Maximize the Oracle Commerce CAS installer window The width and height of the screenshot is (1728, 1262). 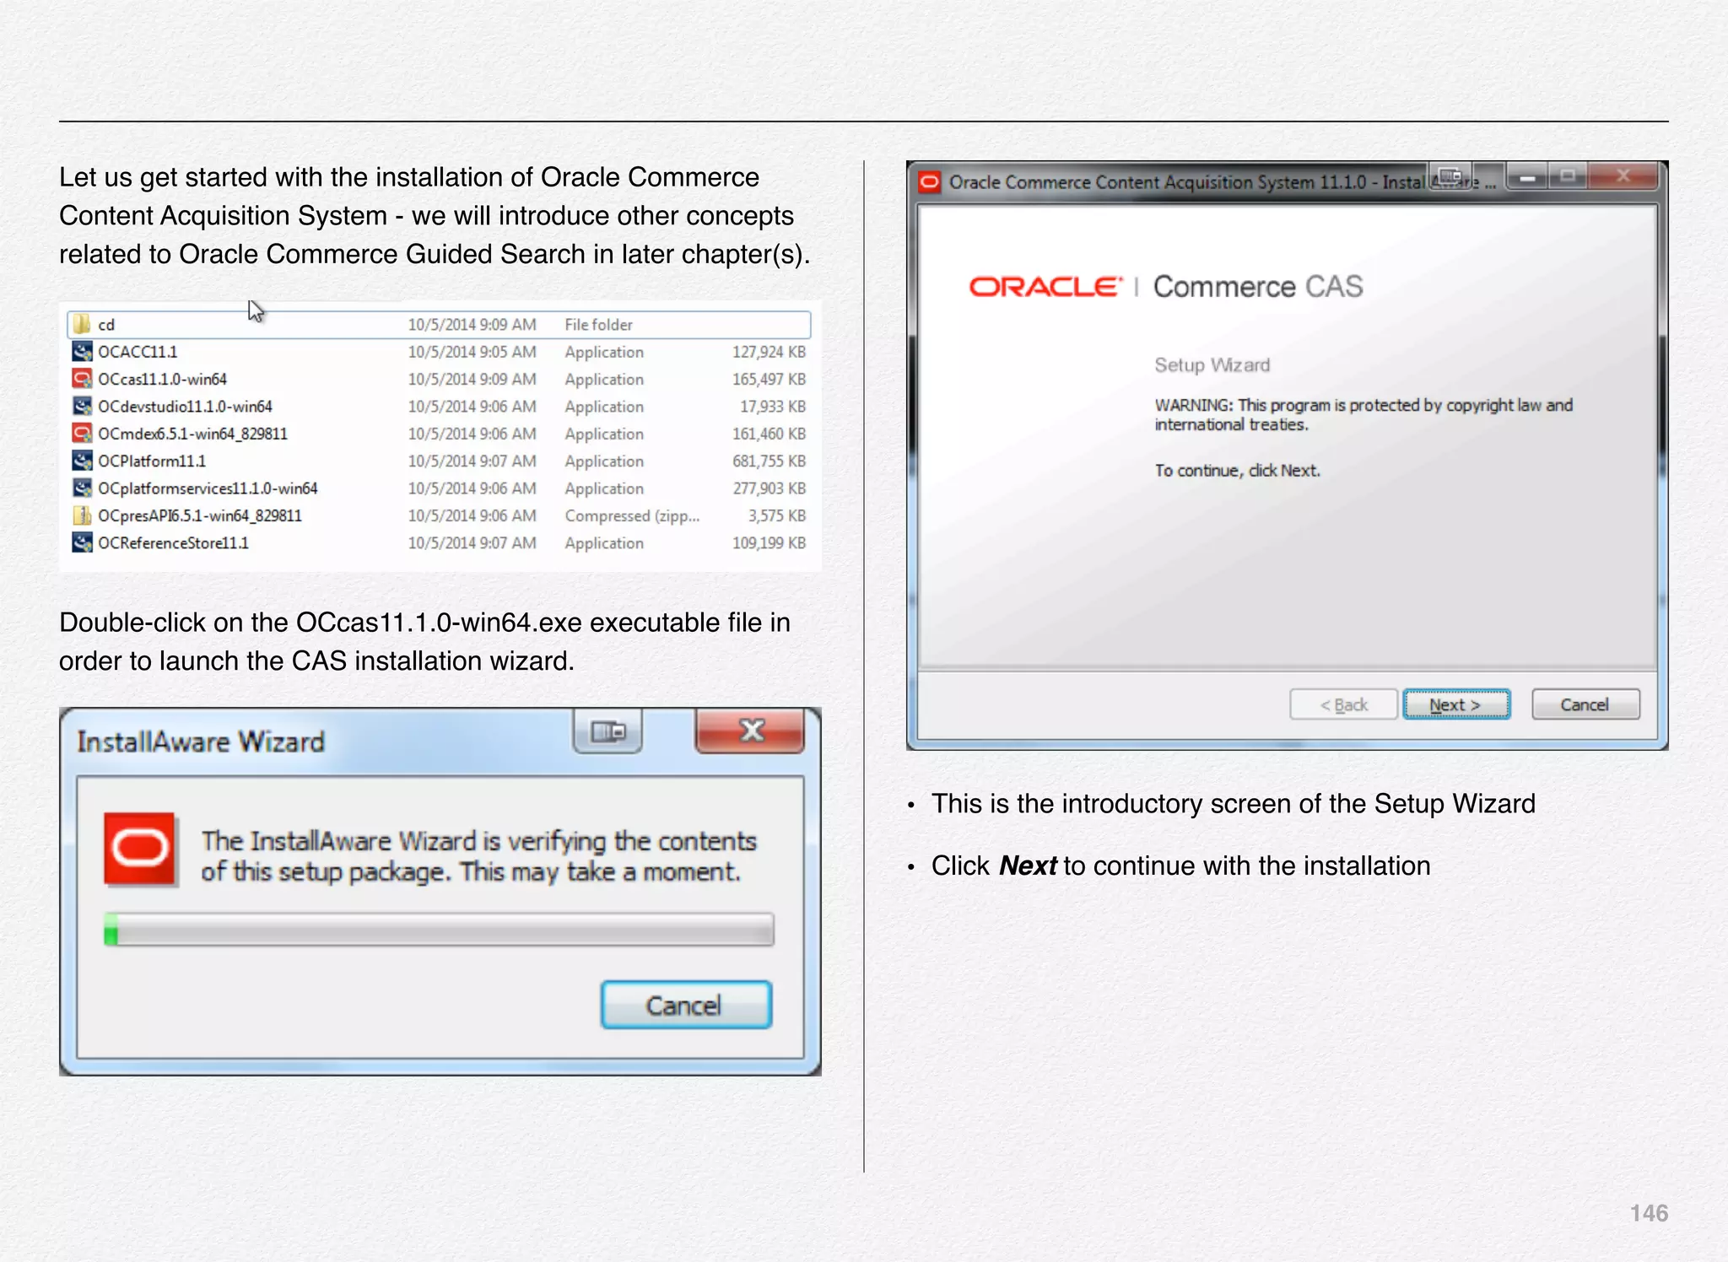(1568, 176)
